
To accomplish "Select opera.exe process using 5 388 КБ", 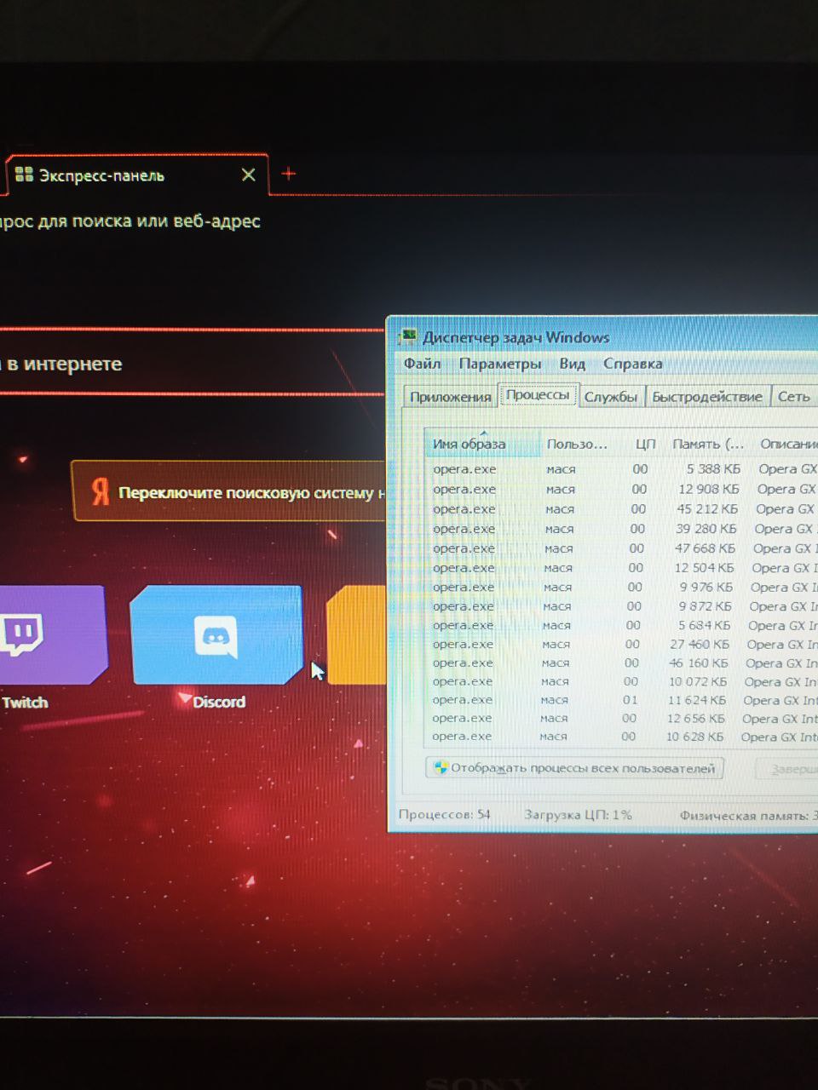I will pyautogui.click(x=622, y=469).
